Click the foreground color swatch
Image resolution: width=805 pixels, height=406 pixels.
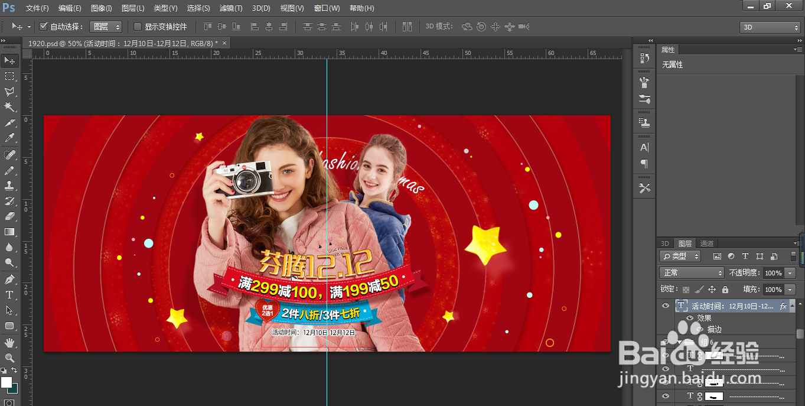(6, 382)
